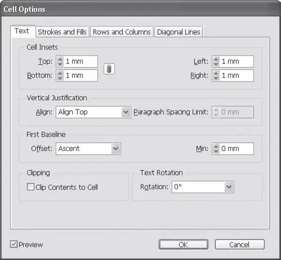The height and width of the screenshot is (260, 281).
Task: Open the Rows and Columns tab
Action: (122, 32)
